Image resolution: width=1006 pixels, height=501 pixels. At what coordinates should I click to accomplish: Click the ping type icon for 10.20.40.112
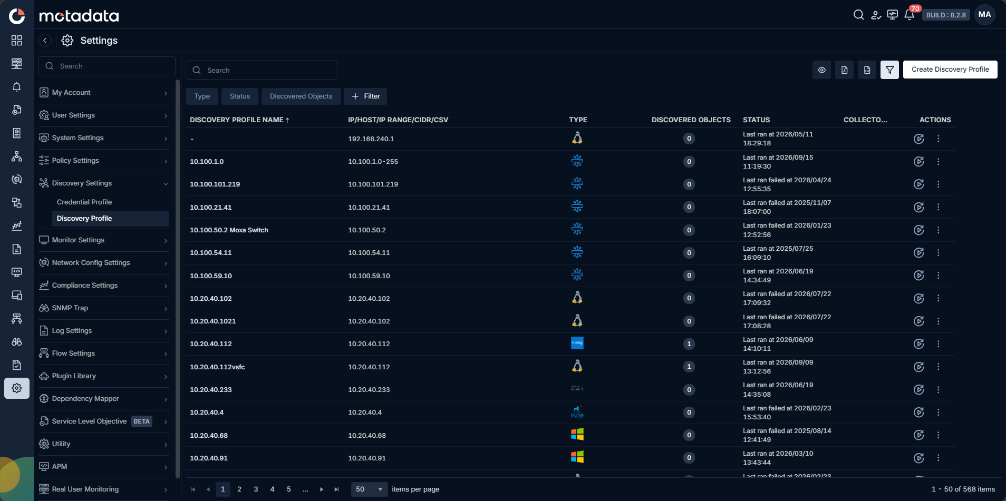coord(577,343)
